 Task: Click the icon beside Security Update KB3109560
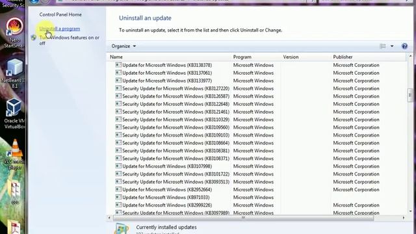118,127
